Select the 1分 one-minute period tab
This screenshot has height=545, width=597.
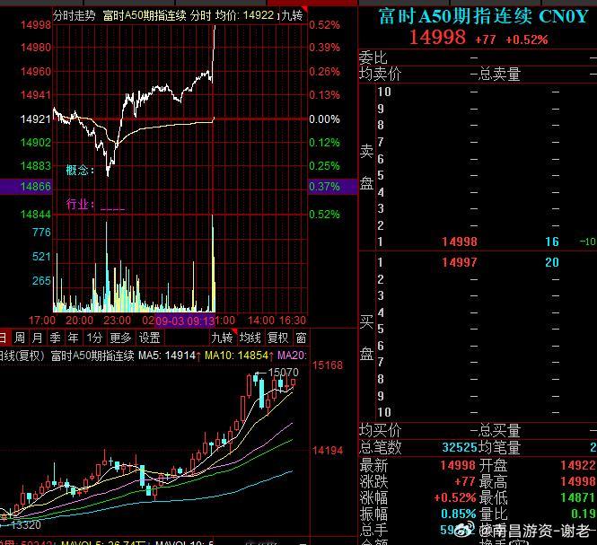(x=94, y=338)
